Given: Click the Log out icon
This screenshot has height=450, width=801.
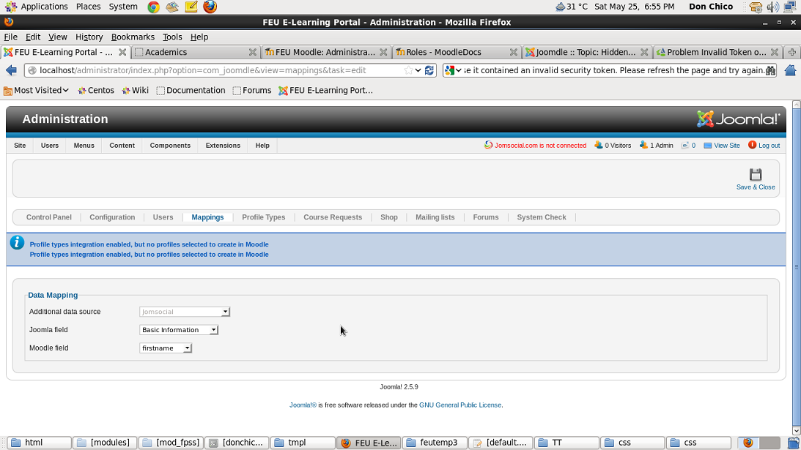Looking at the screenshot, I should coord(752,145).
